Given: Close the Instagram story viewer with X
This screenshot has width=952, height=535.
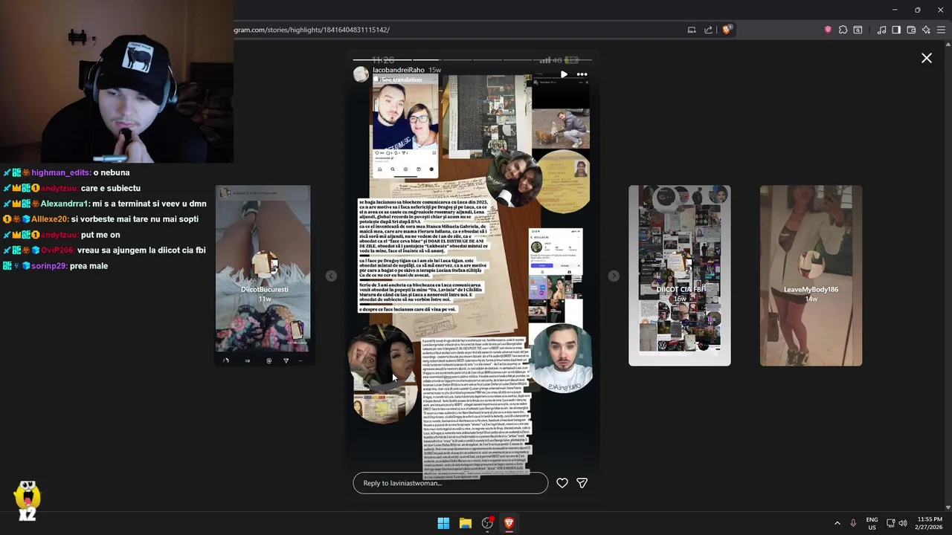Looking at the screenshot, I should coord(926,58).
